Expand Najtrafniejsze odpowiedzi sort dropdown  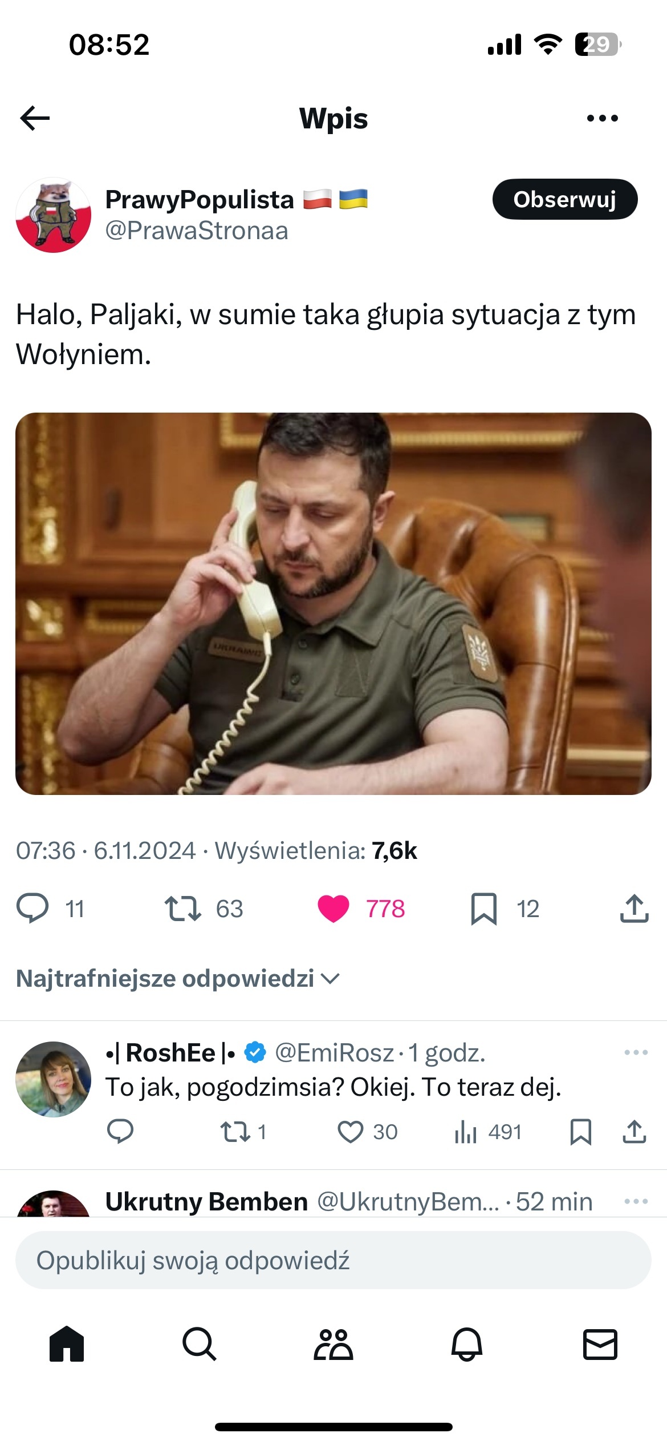178,978
